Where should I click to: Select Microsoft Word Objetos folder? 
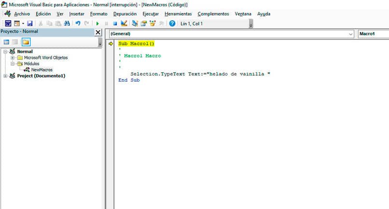pyautogui.click(x=46, y=57)
